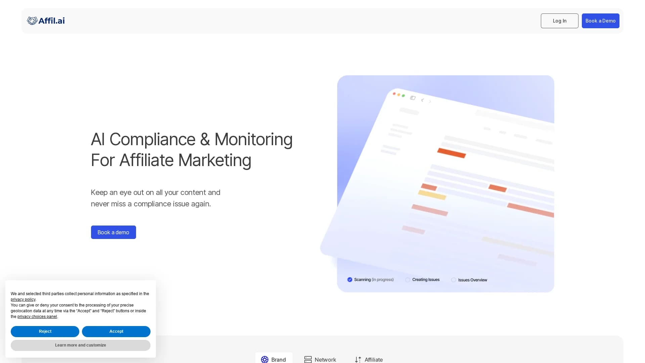This screenshot has height=363, width=645.
Task: Open the privacy choices panel link
Action: pyautogui.click(x=37, y=317)
